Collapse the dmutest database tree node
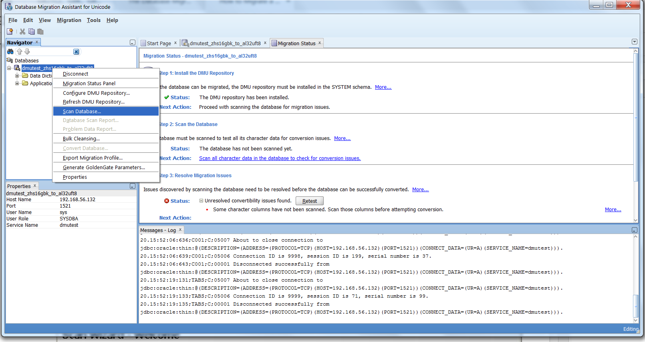This screenshot has width=645, height=342. (x=9, y=68)
